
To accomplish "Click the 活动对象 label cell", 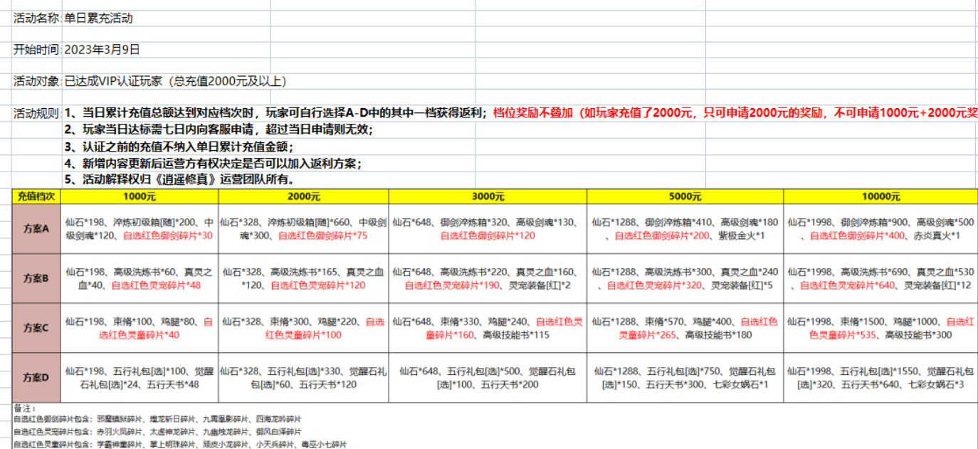I will [x=36, y=81].
